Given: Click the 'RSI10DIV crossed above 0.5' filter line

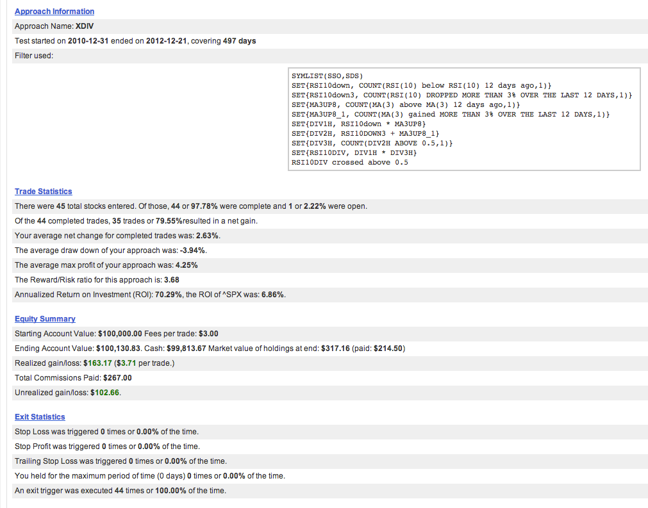Looking at the screenshot, I should 349,163.
